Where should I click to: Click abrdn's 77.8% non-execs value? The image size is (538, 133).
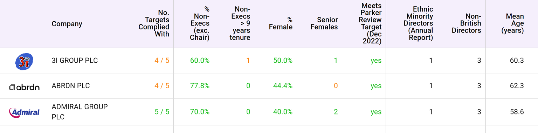pos(200,86)
